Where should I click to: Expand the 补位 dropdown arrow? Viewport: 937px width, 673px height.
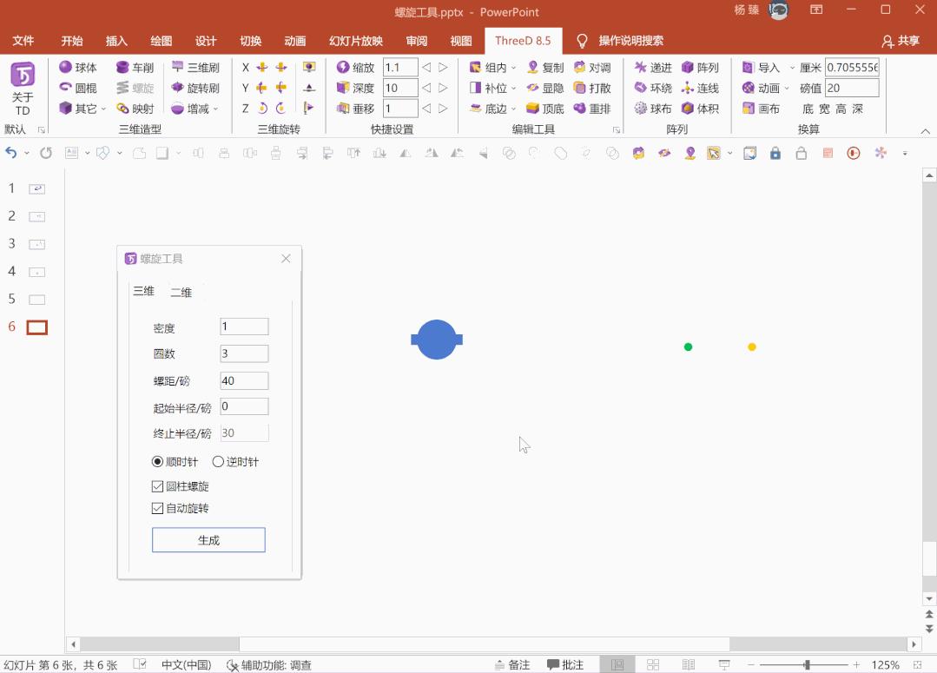pyautogui.click(x=513, y=88)
